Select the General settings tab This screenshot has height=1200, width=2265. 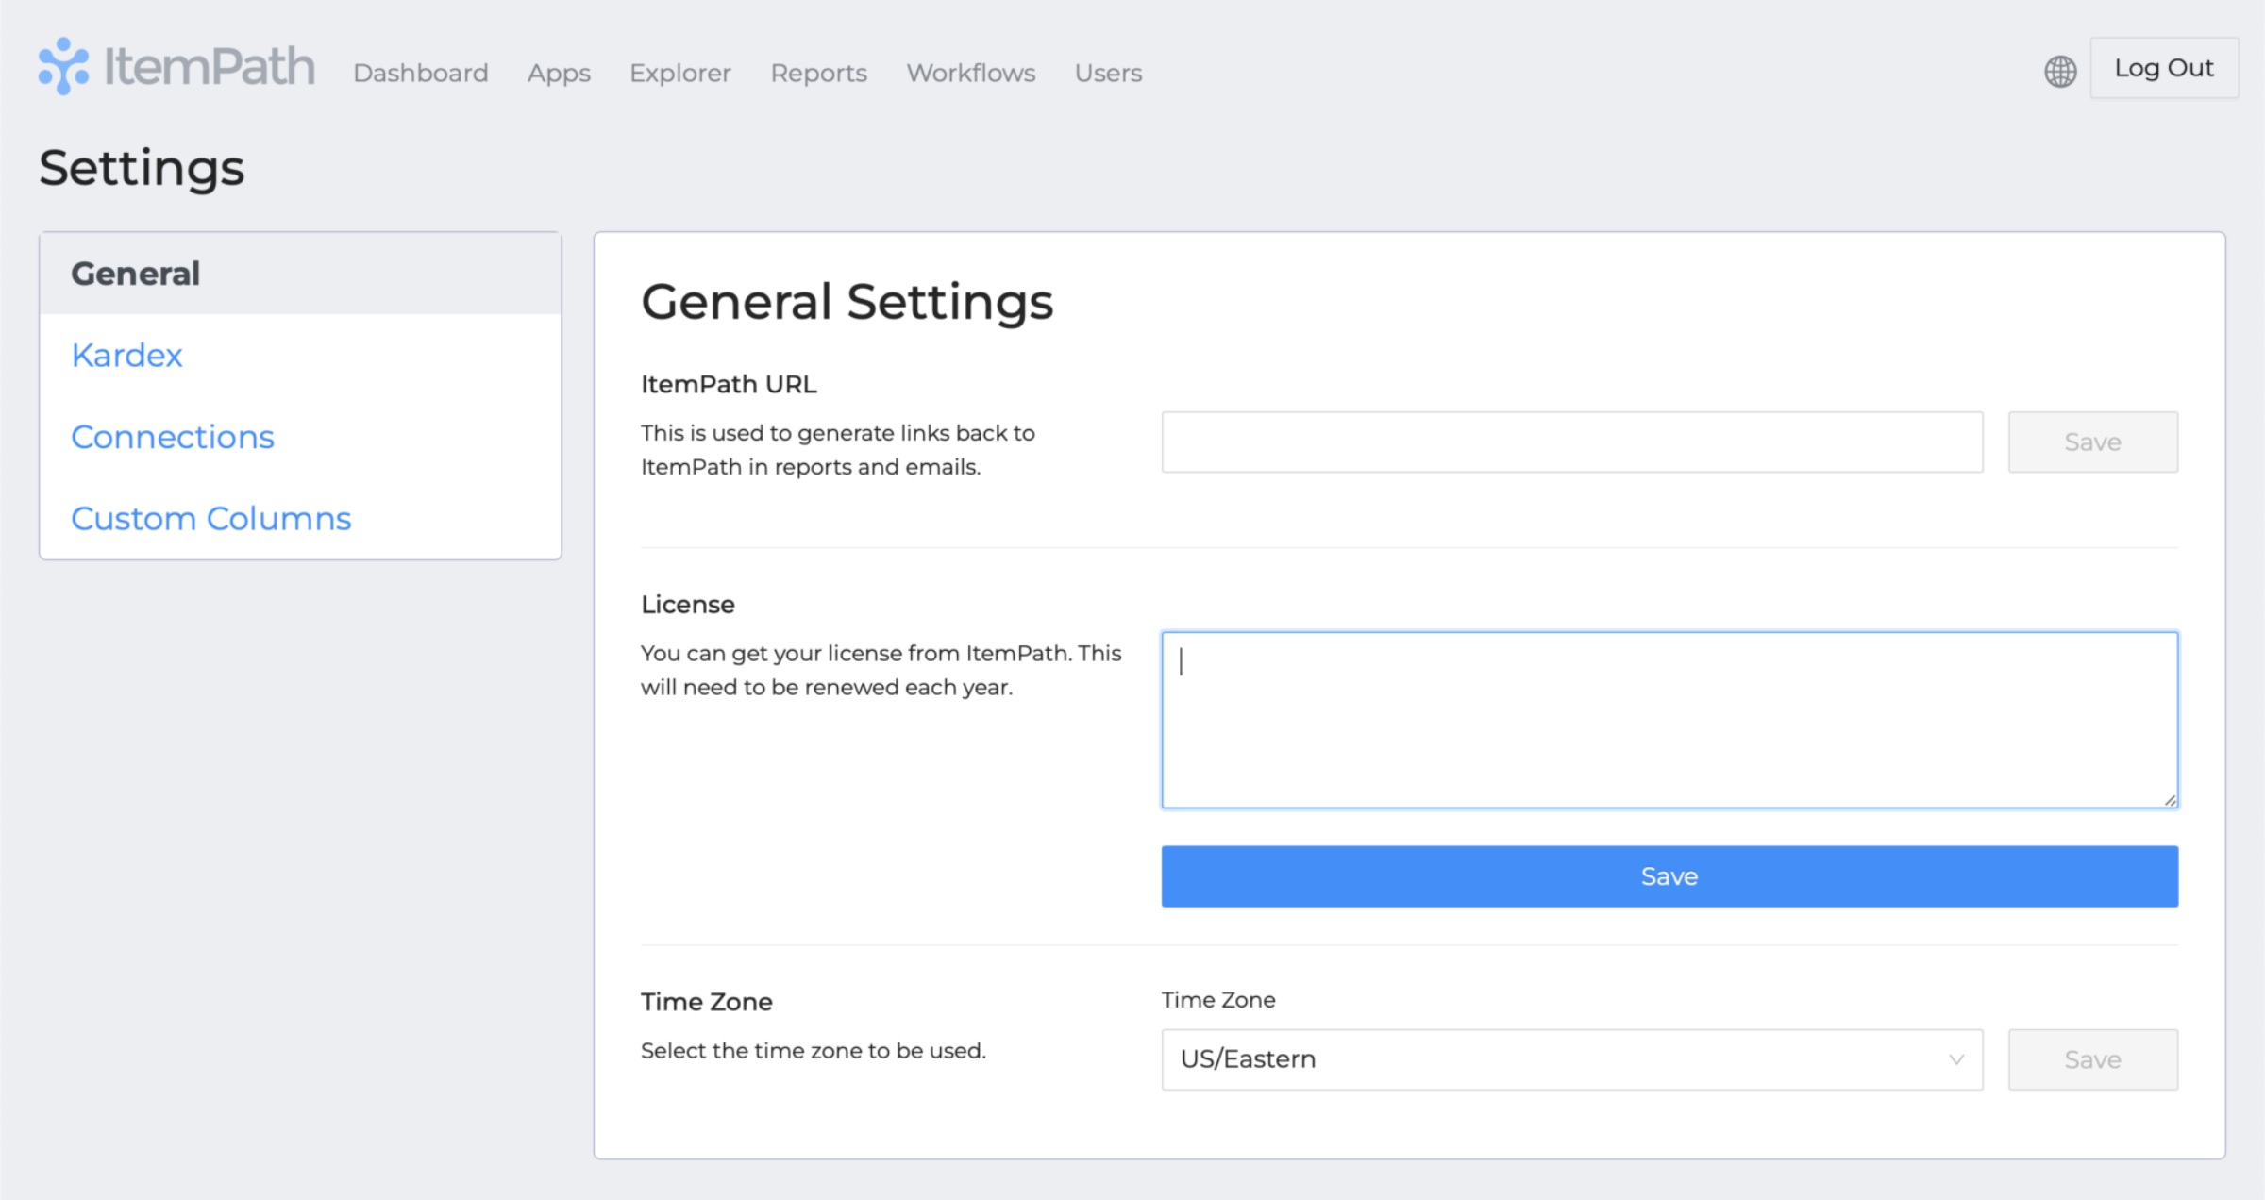[x=300, y=274]
